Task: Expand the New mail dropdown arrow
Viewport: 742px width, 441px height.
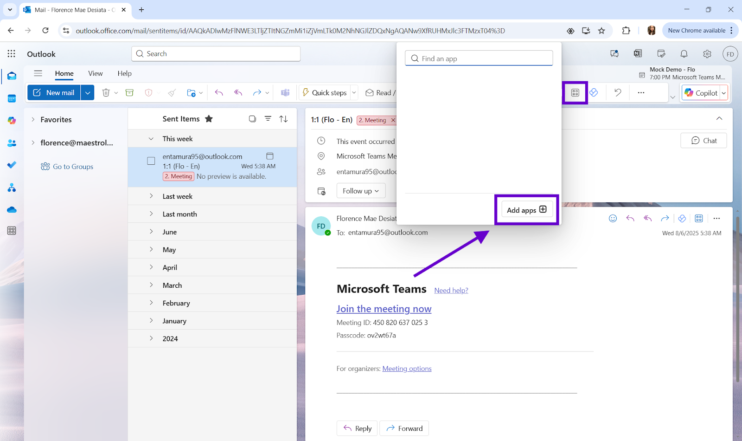Action: 88,93
